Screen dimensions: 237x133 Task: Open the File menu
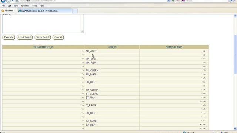pyautogui.click(x=3, y=6)
